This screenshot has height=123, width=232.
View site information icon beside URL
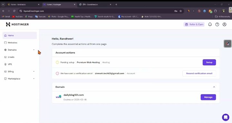click(21, 11)
